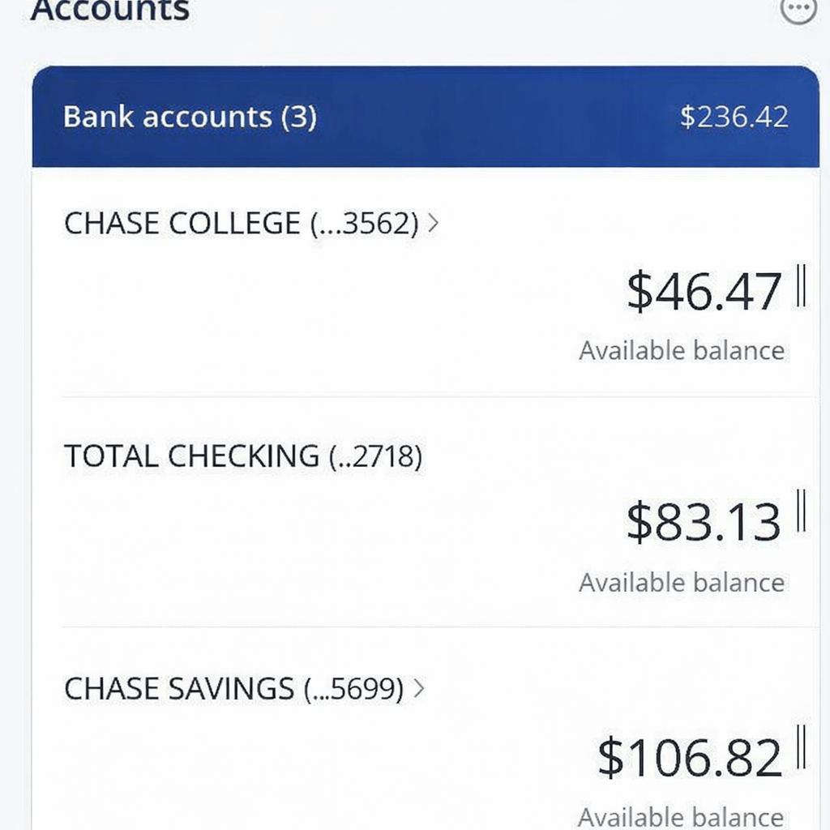Click Available balance under Chase Savings
This screenshot has width=830, height=830.
pos(682,816)
